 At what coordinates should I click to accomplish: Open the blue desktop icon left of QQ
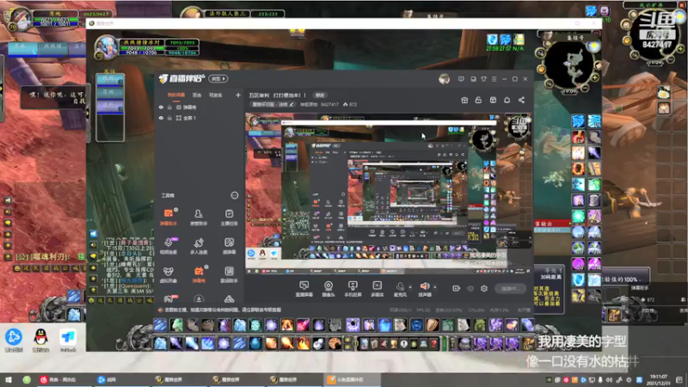pos(14,339)
